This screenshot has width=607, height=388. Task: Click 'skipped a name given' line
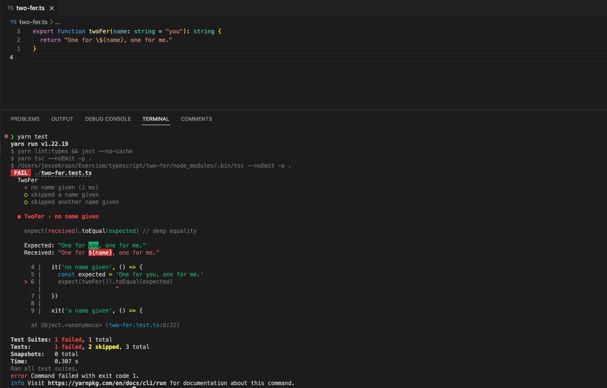click(65, 195)
